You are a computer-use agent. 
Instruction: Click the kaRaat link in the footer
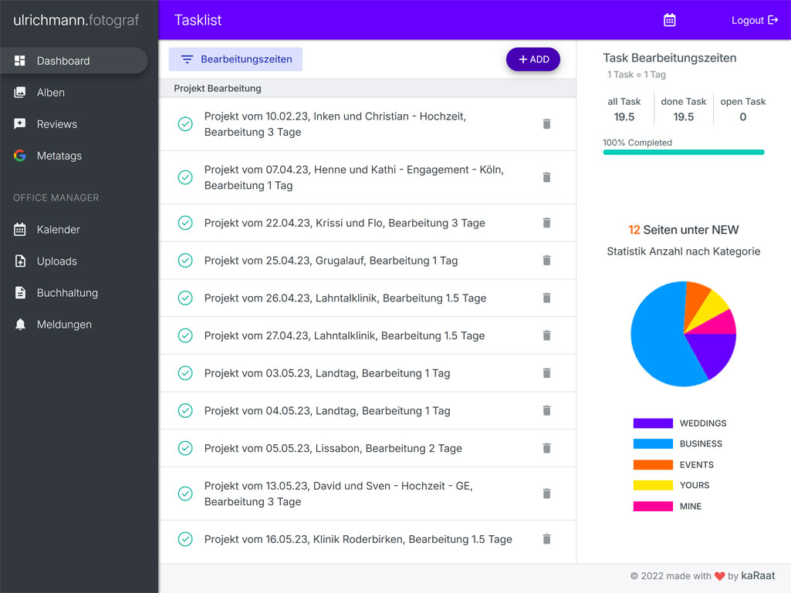click(758, 575)
